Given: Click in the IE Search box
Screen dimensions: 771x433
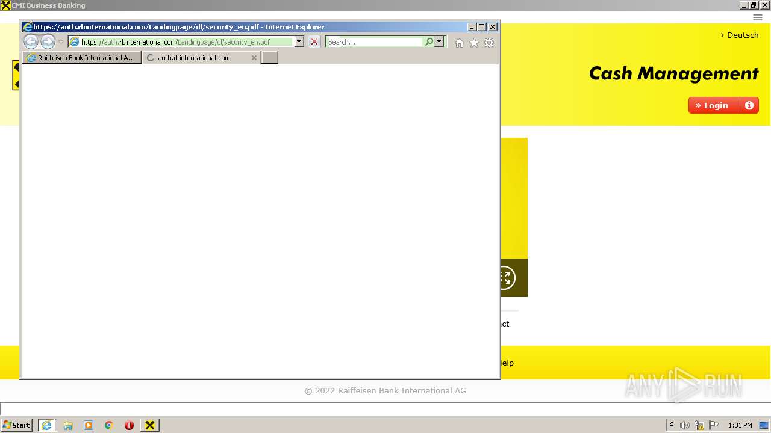Looking at the screenshot, I should [x=375, y=42].
